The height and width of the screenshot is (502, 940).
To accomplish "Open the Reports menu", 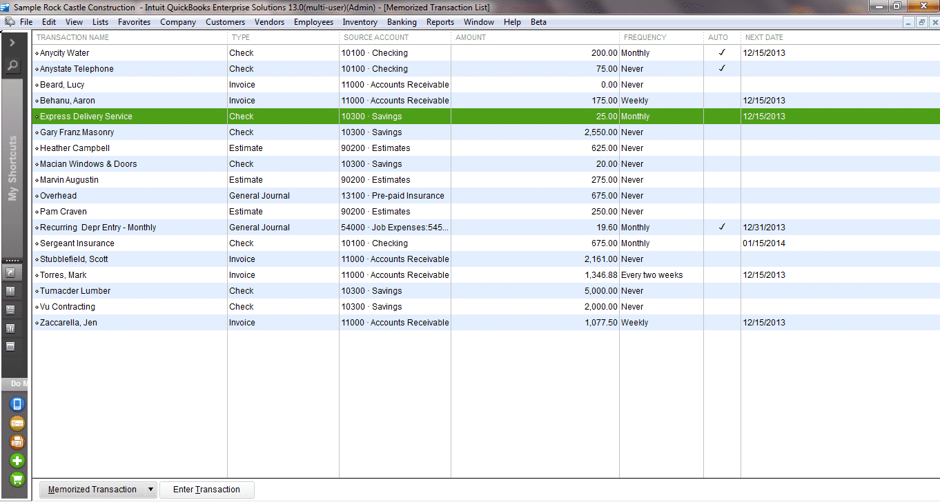I will [440, 22].
